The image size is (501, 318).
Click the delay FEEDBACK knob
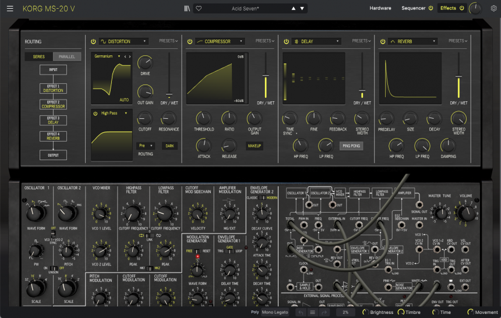point(337,119)
